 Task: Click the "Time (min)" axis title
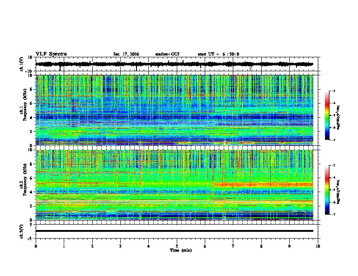point(181,250)
